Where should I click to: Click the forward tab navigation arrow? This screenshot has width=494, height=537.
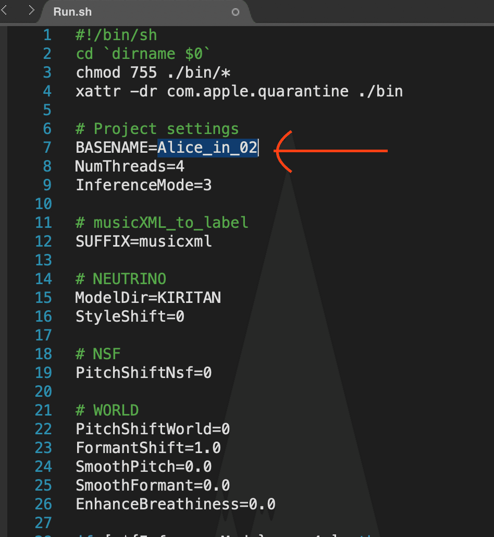[x=32, y=10]
